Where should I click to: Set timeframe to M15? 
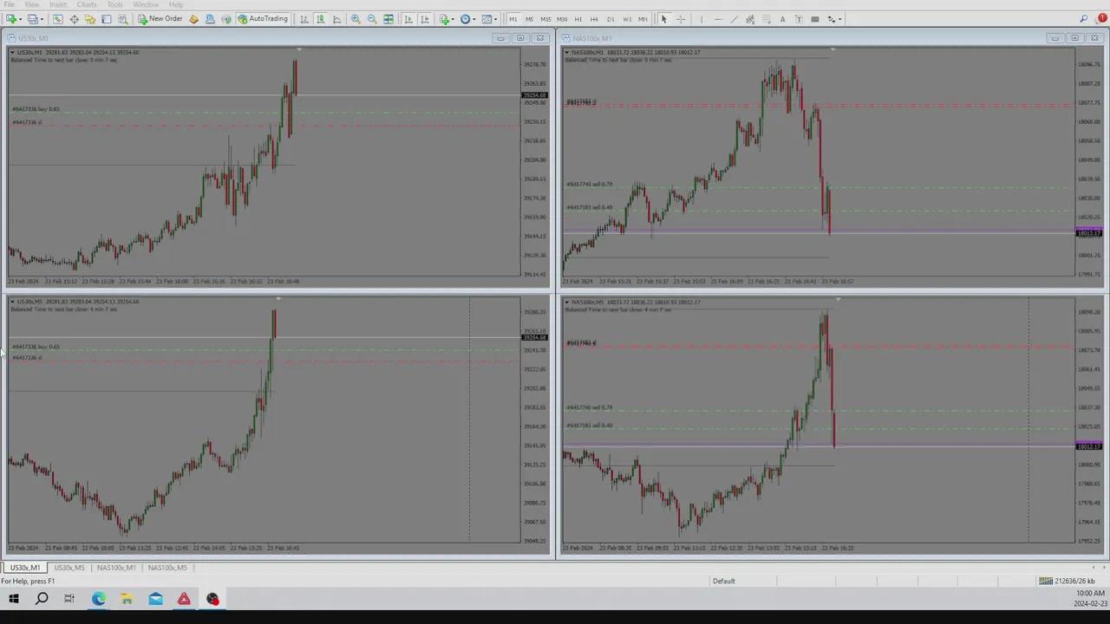click(x=545, y=19)
